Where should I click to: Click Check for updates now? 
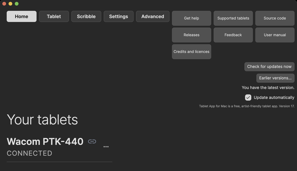click(x=269, y=66)
